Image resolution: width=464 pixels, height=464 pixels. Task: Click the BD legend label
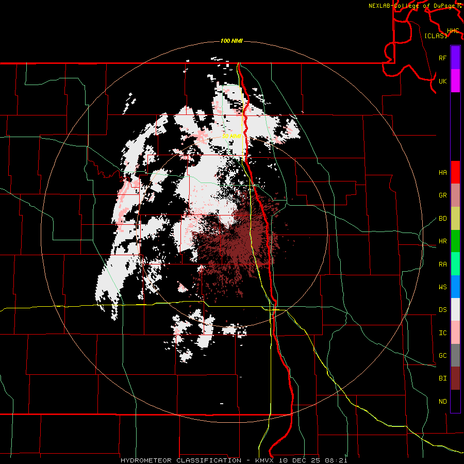[x=442, y=218]
